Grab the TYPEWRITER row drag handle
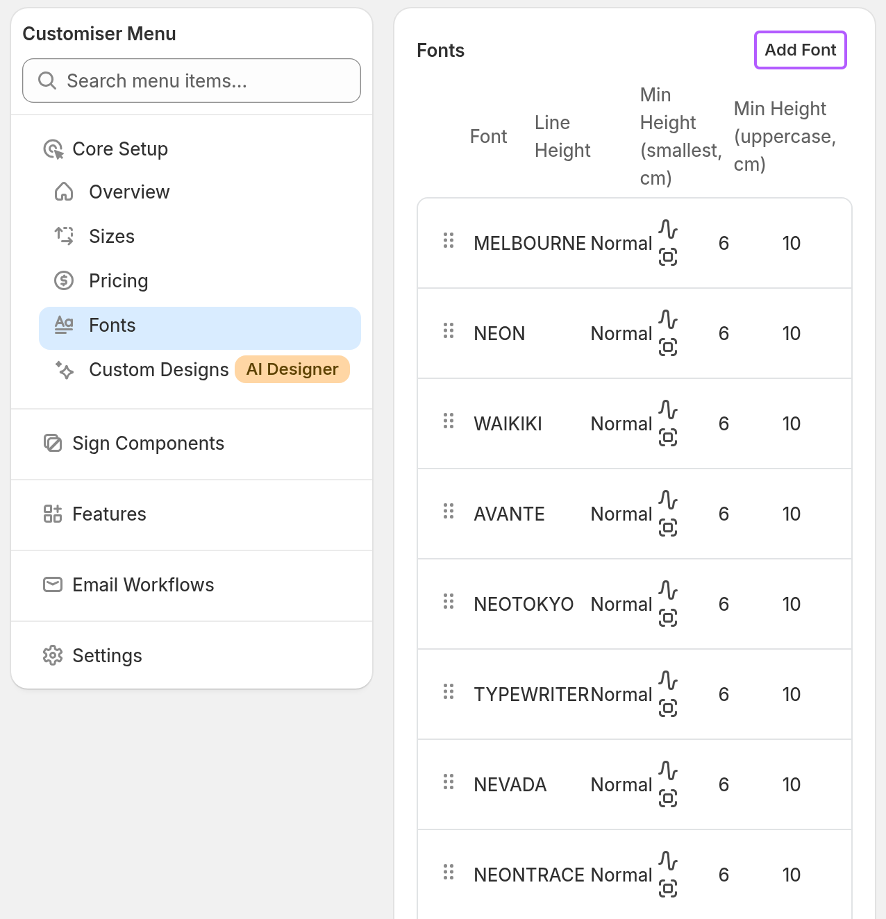The image size is (886, 919). (x=449, y=691)
